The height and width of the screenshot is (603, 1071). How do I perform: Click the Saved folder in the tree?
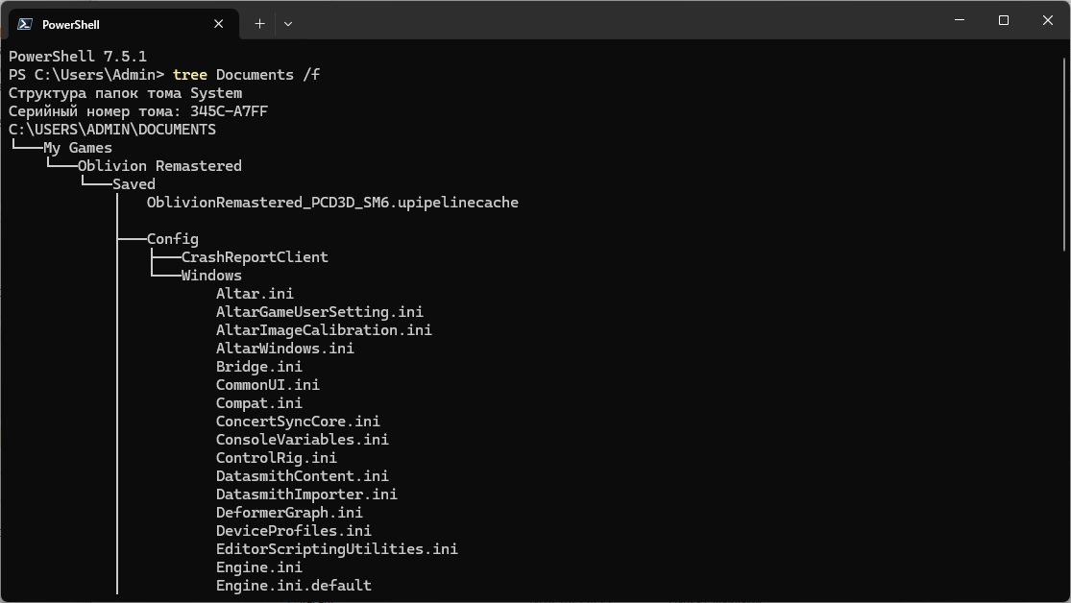tap(134, 184)
